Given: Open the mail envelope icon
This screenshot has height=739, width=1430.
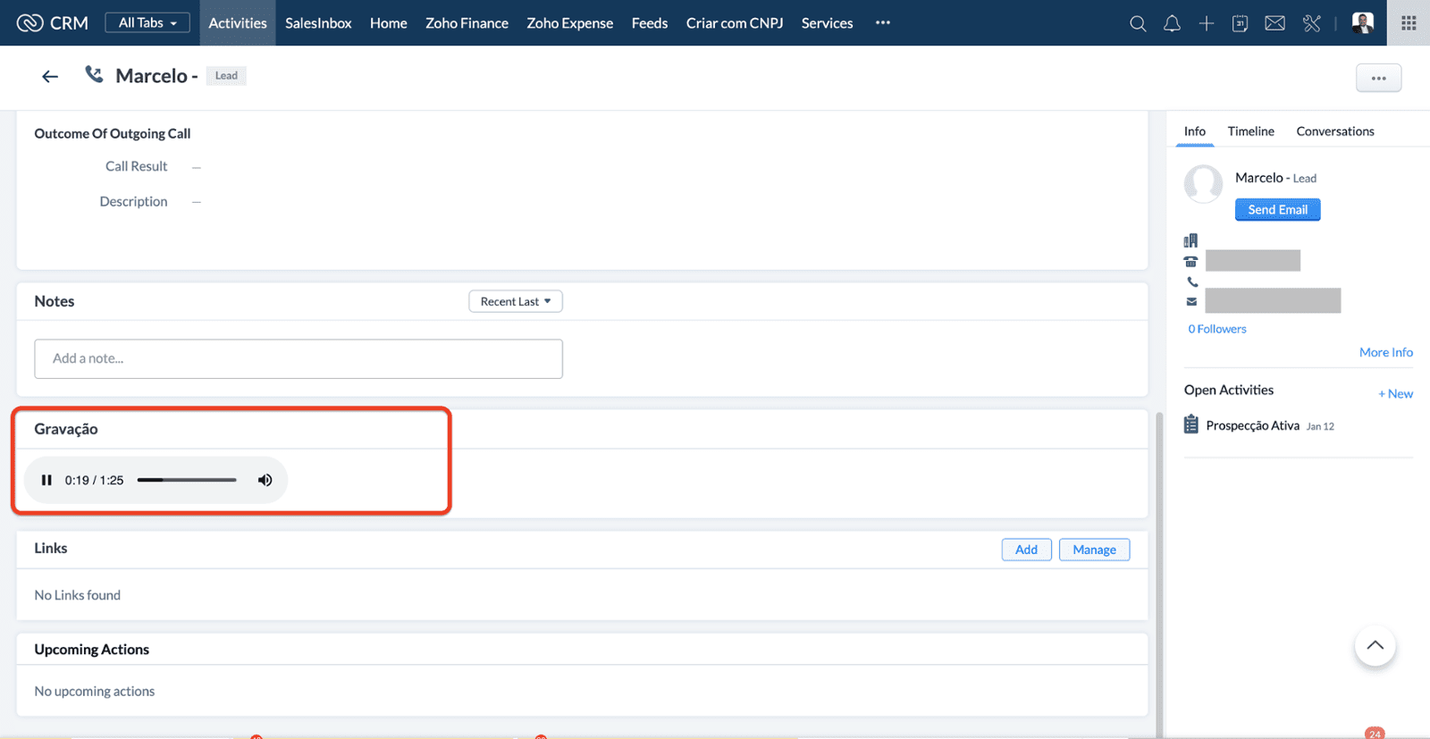Looking at the screenshot, I should [1274, 23].
